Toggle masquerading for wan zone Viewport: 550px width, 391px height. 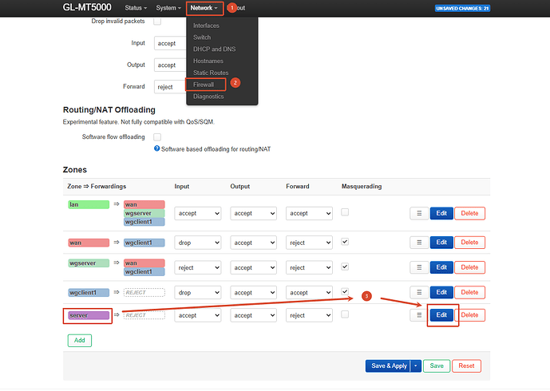(345, 242)
